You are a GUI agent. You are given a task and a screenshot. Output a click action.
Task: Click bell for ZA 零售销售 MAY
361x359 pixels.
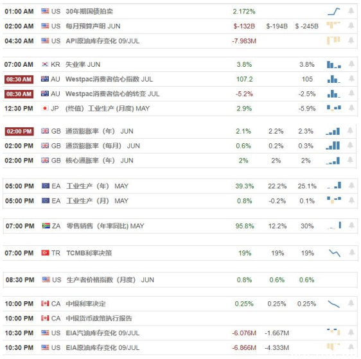tap(351, 225)
